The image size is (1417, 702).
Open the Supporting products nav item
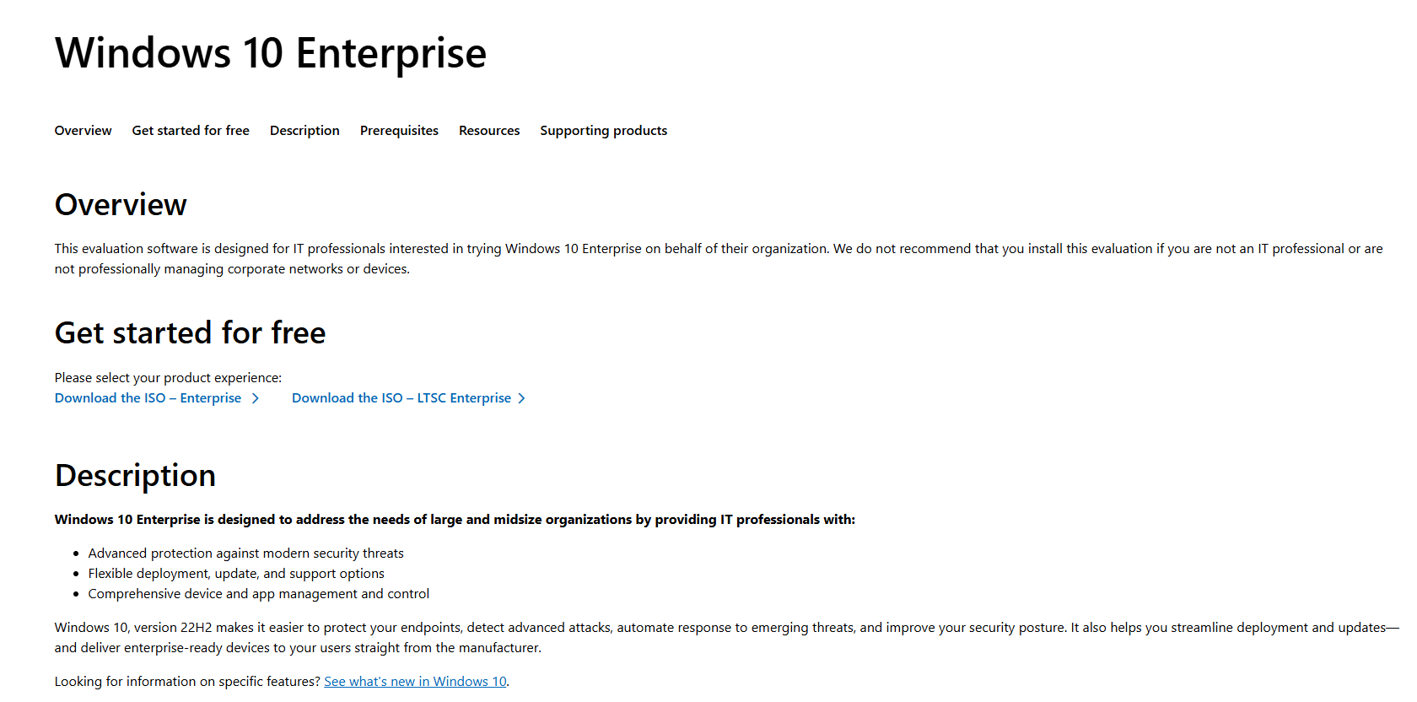tap(603, 131)
